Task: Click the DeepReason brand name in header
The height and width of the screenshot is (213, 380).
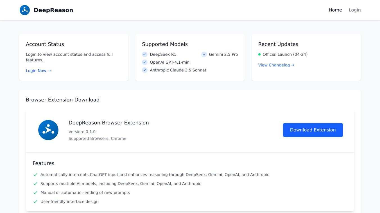Action: coord(53,10)
